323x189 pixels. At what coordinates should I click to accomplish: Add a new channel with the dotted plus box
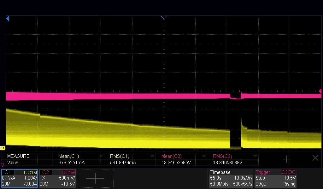pos(95,178)
